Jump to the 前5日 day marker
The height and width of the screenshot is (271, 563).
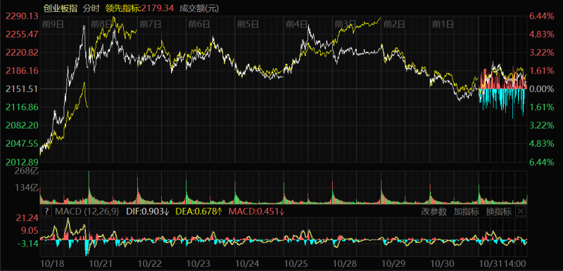point(248,24)
